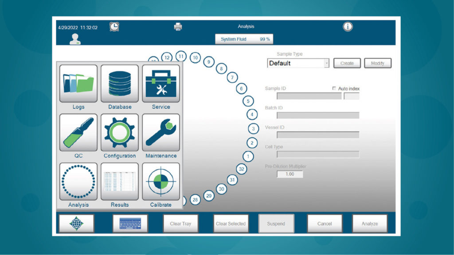
Task: Select tray position 5
Action: [x=248, y=101]
